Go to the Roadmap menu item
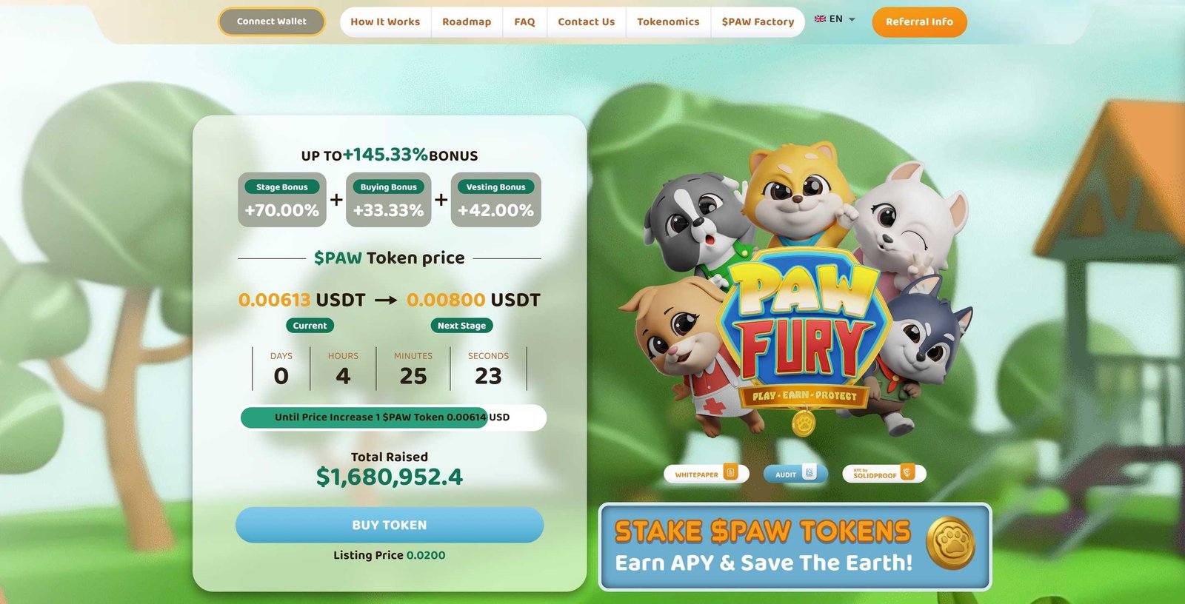1185x604 pixels. point(467,22)
